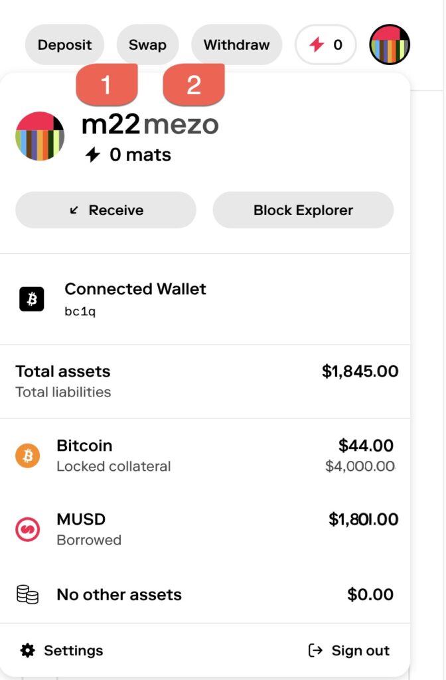Click the striped profile avatar in top bar
This screenshot has width=446, height=680.
click(x=390, y=44)
